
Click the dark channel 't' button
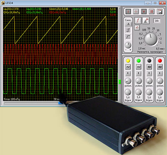149,73
